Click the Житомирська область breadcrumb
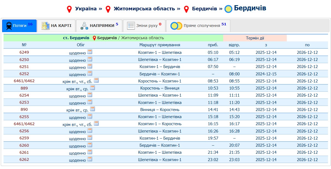 click(x=144, y=9)
